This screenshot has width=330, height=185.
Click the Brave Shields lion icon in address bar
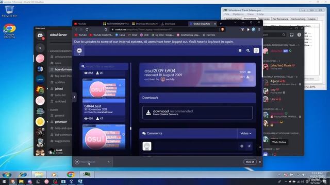point(222,30)
